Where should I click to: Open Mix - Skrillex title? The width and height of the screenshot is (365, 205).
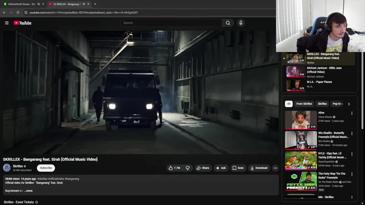tap(326, 197)
